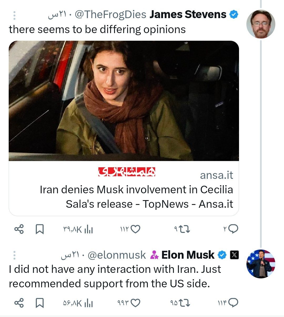The image size is (284, 317).
Task: Click the X affiliation badge beside Elon Musk
Action: (x=234, y=255)
